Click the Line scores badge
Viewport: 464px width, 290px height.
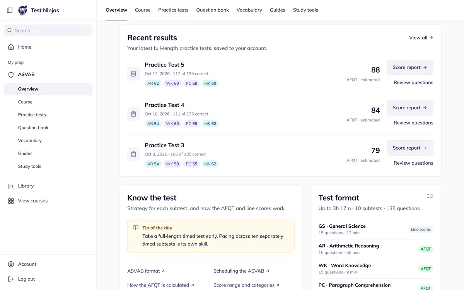(421, 230)
